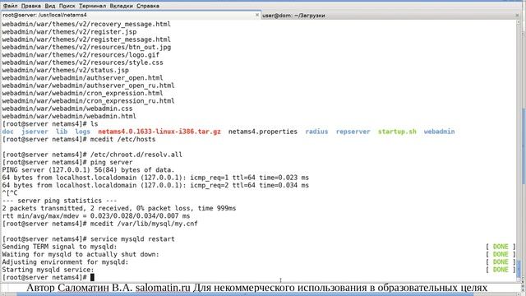Click the 'repserver' directory name
This screenshot has height=296, width=526.
353,132
